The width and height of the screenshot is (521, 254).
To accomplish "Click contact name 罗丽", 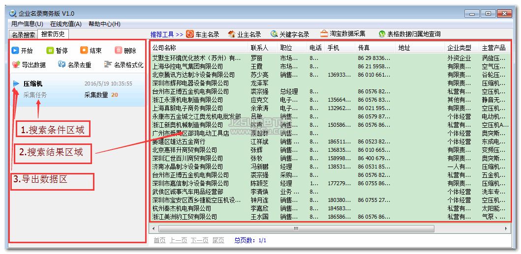I will tap(256, 58).
